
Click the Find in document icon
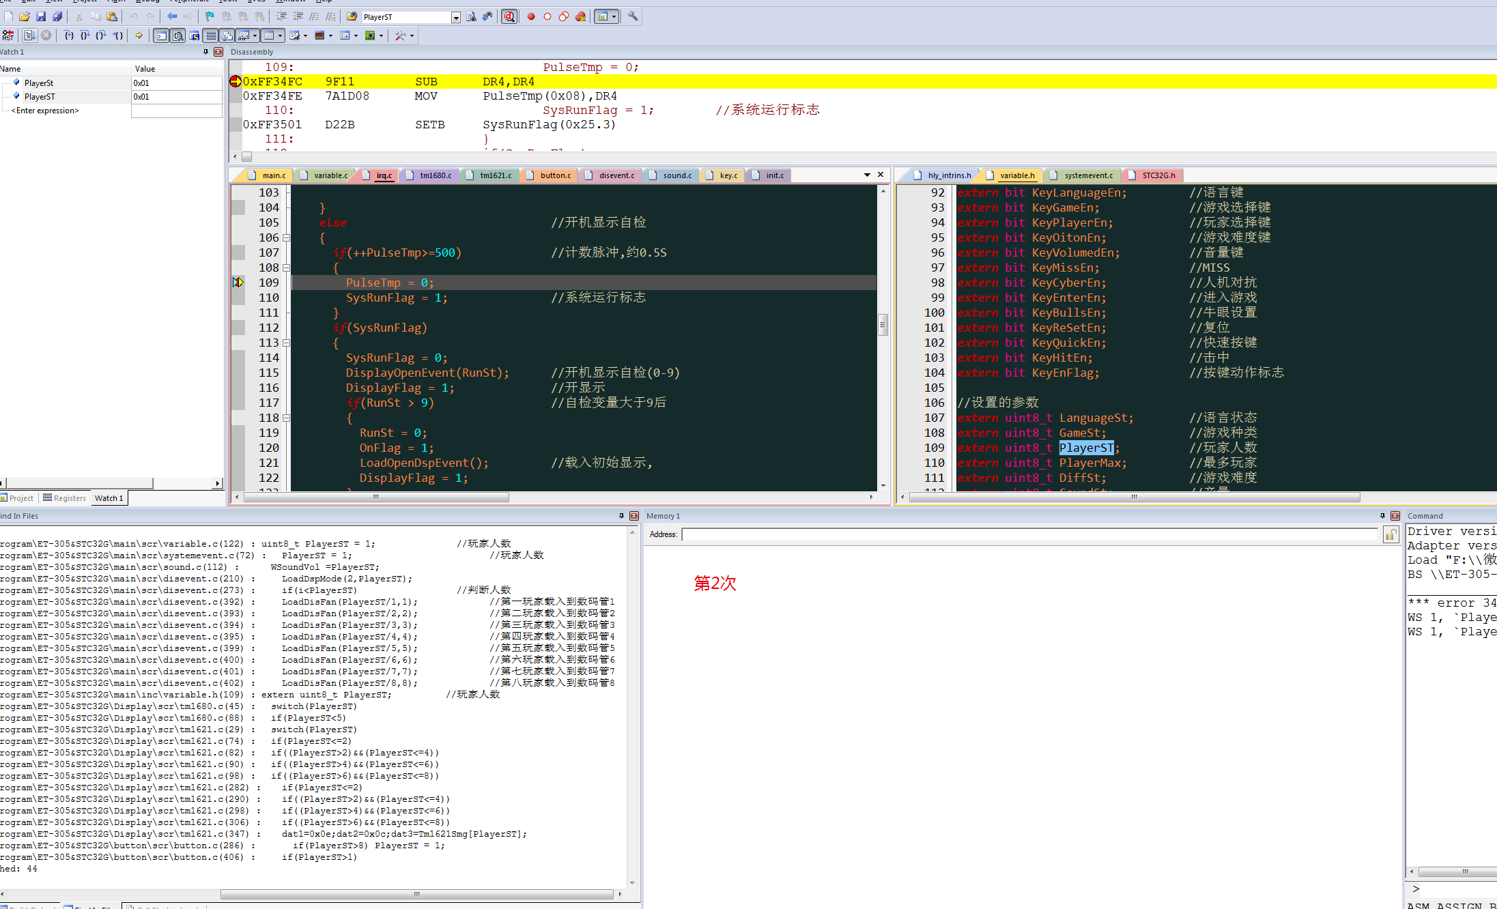tap(471, 16)
